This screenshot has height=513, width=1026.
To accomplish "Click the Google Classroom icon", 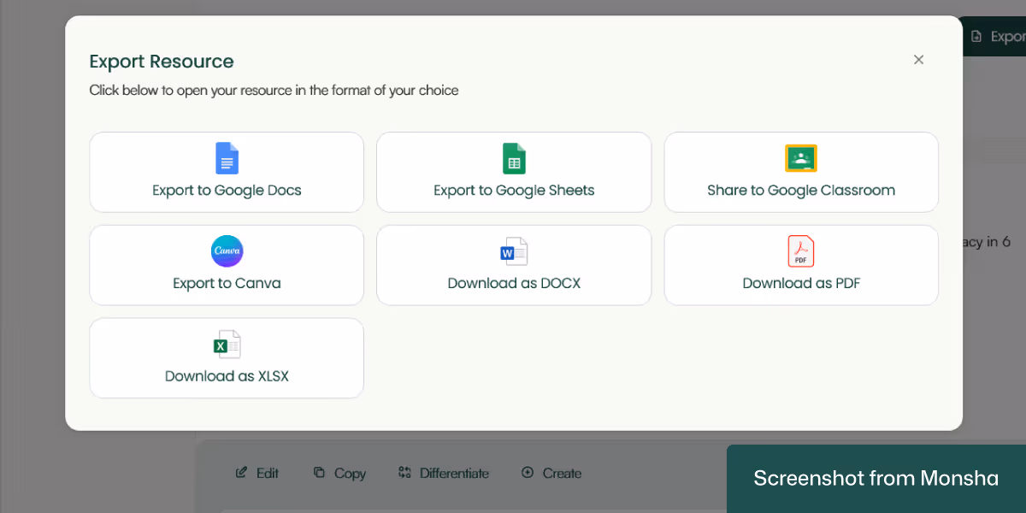I will pos(801,158).
